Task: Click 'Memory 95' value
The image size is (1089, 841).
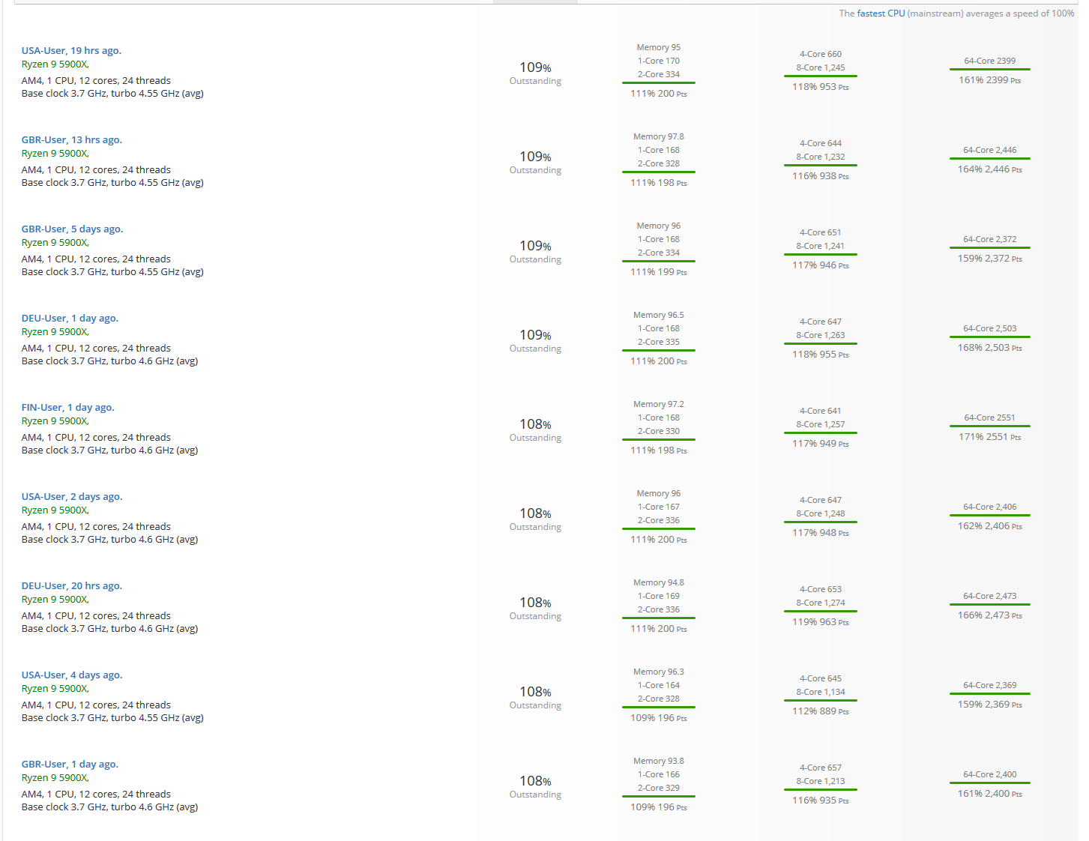Action: 659,47
